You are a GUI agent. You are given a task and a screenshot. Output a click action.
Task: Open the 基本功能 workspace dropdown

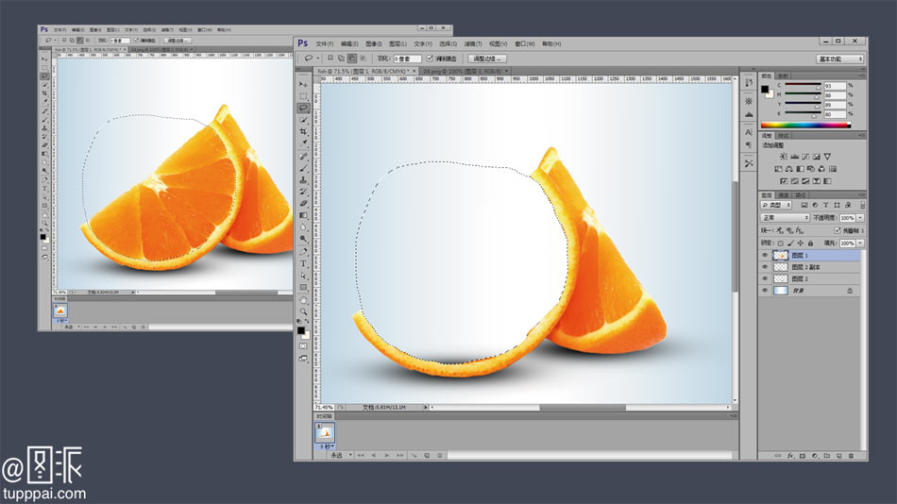pos(839,59)
